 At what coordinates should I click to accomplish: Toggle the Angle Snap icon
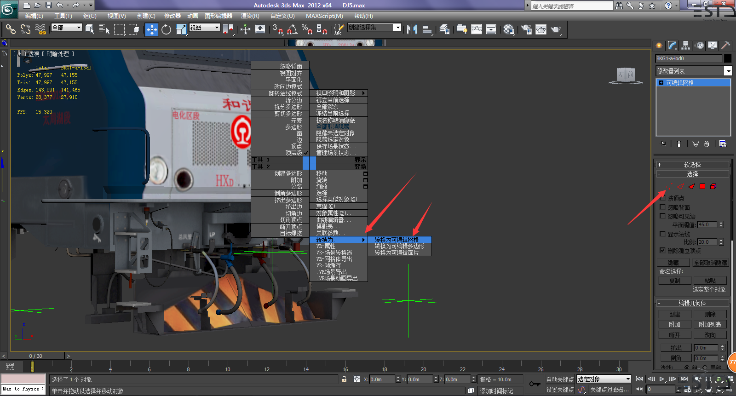click(x=293, y=29)
